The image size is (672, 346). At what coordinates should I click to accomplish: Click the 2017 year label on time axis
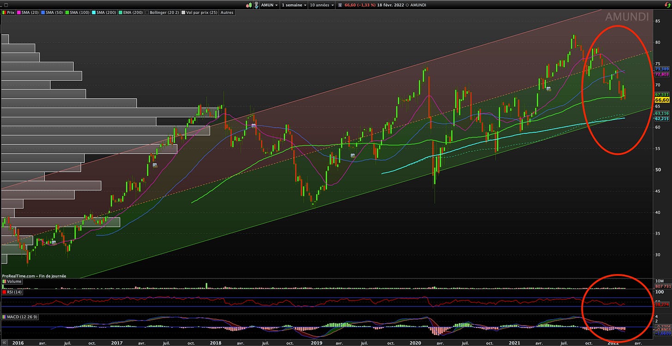pos(117,343)
